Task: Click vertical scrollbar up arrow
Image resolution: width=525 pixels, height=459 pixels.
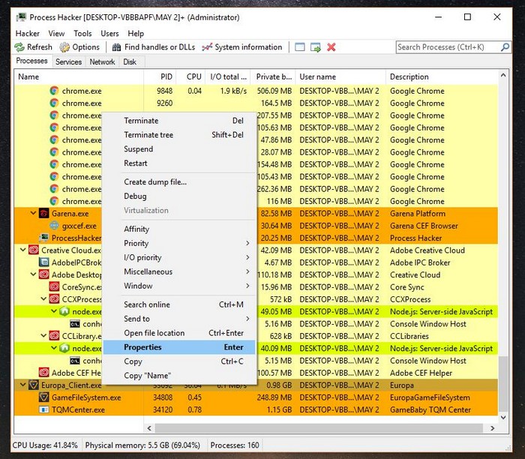Action: point(503,76)
